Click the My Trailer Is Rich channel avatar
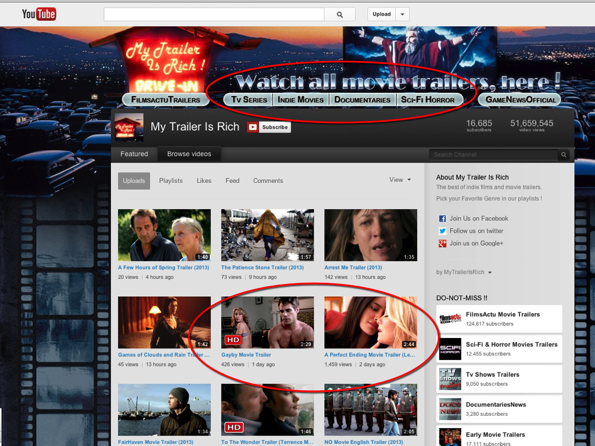The height and width of the screenshot is (446, 595). coord(129,127)
